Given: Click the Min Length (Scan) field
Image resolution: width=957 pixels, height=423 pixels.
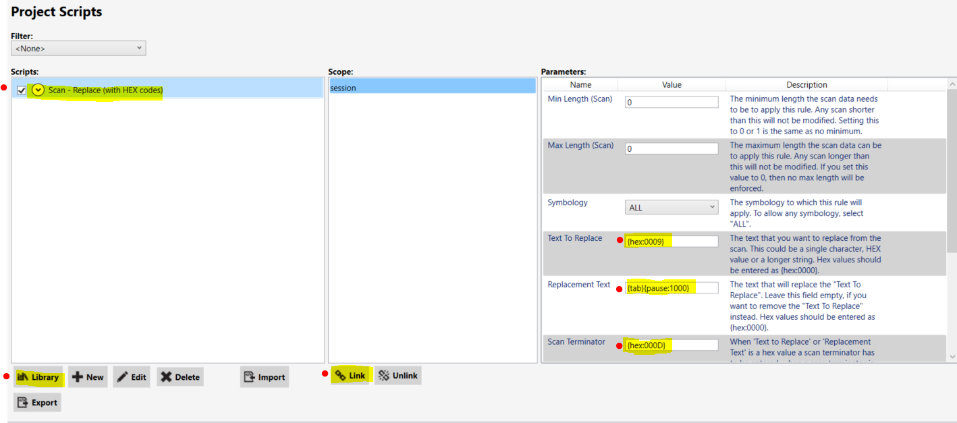Looking at the screenshot, I should pyautogui.click(x=671, y=103).
